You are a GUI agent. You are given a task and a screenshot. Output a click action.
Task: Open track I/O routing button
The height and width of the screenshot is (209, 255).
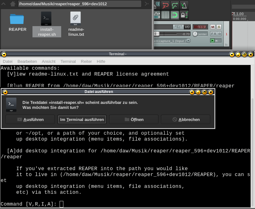coord(187,27)
